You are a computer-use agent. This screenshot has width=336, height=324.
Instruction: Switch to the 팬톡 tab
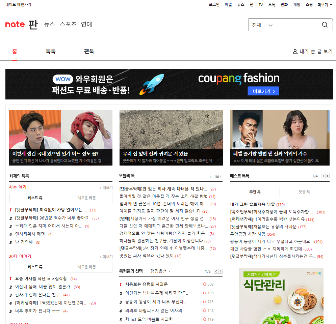(x=89, y=51)
